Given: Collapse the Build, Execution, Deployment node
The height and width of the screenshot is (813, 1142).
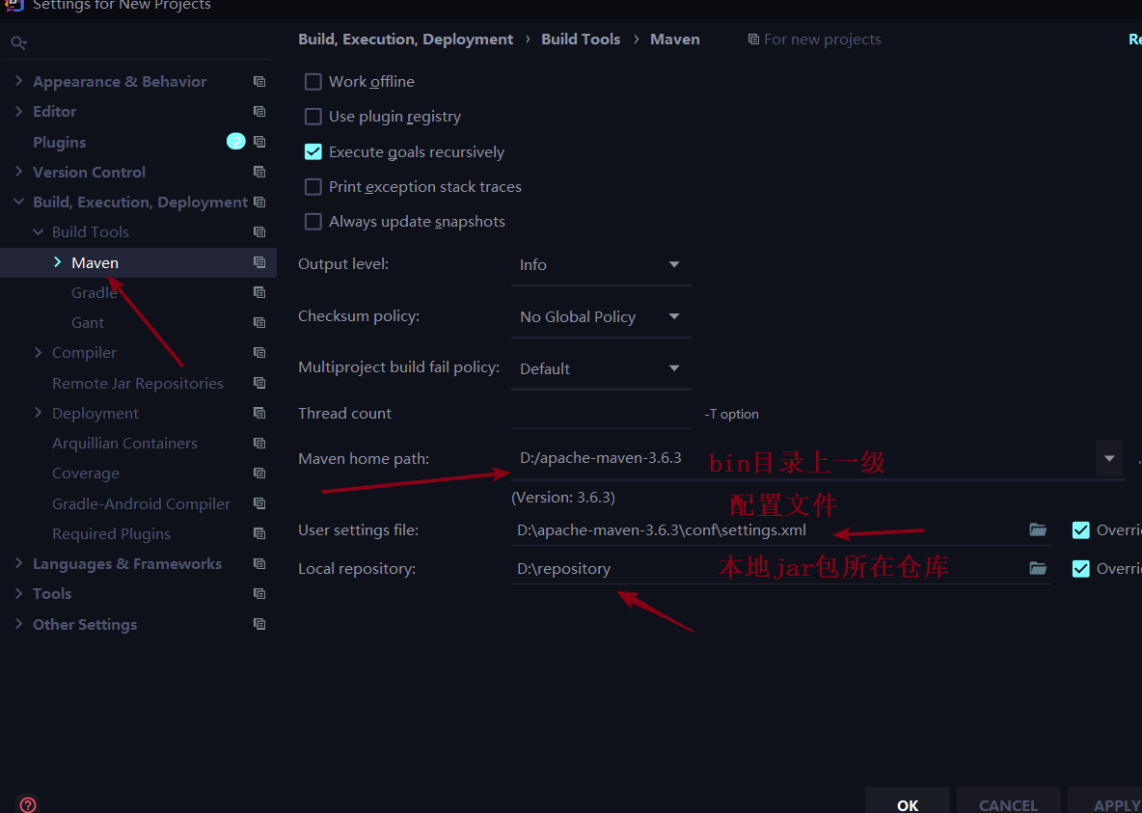Looking at the screenshot, I should pos(18,202).
